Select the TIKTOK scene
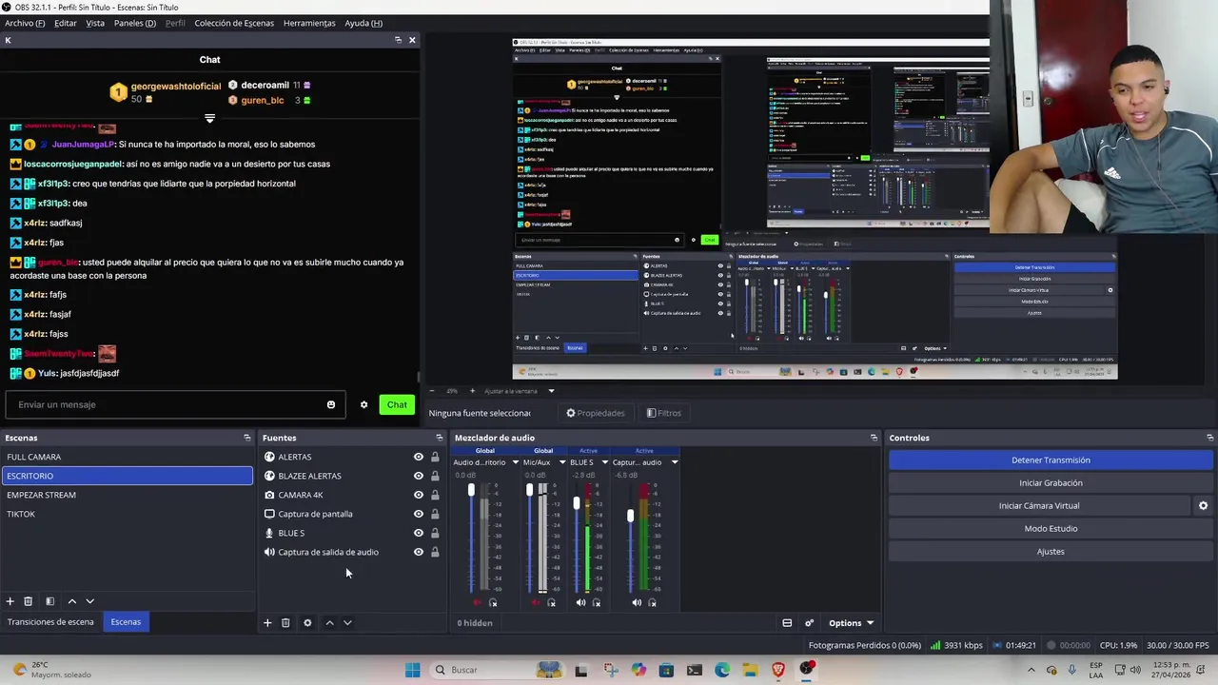 pyautogui.click(x=128, y=514)
